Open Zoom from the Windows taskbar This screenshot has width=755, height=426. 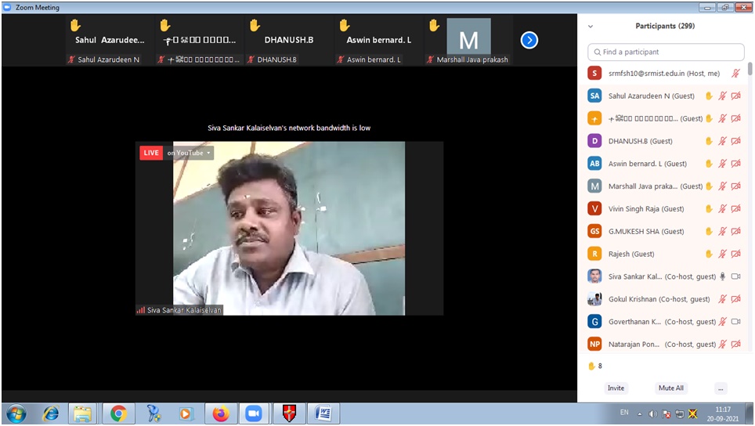tap(253, 413)
